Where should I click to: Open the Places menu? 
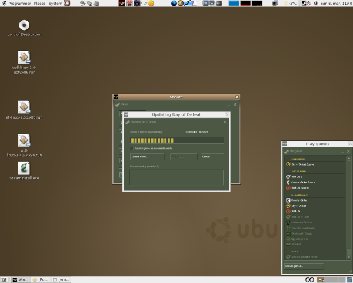tap(39, 4)
